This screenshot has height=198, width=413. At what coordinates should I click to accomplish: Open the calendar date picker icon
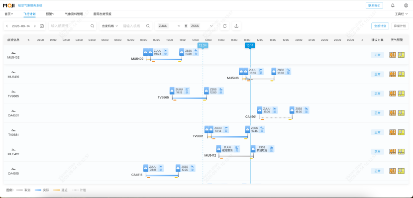(x=42, y=26)
